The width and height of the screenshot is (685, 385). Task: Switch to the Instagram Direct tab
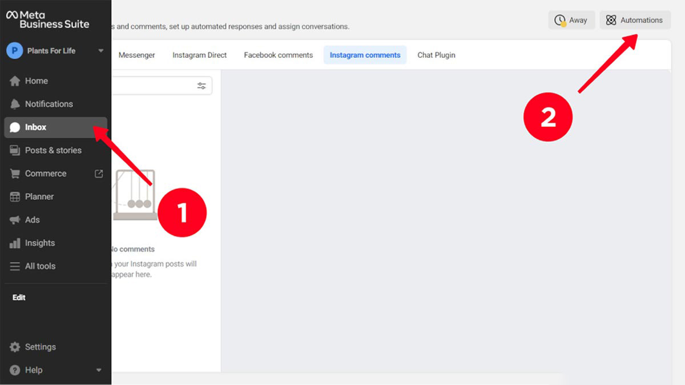click(x=199, y=55)
